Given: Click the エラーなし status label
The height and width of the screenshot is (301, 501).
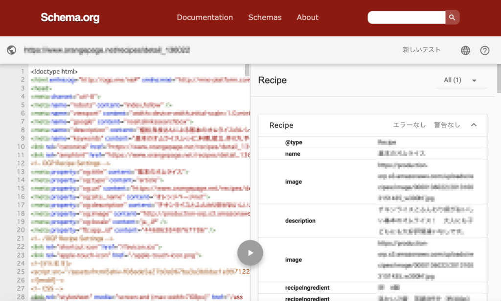Looking at the screenshot, I should (409, 125).
